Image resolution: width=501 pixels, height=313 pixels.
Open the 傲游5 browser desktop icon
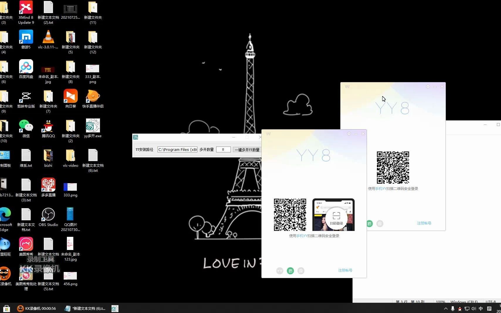click(26, 39)
